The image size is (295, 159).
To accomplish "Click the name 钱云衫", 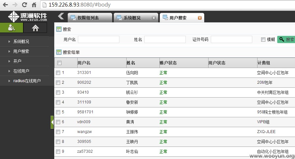I will pos(132,92).
